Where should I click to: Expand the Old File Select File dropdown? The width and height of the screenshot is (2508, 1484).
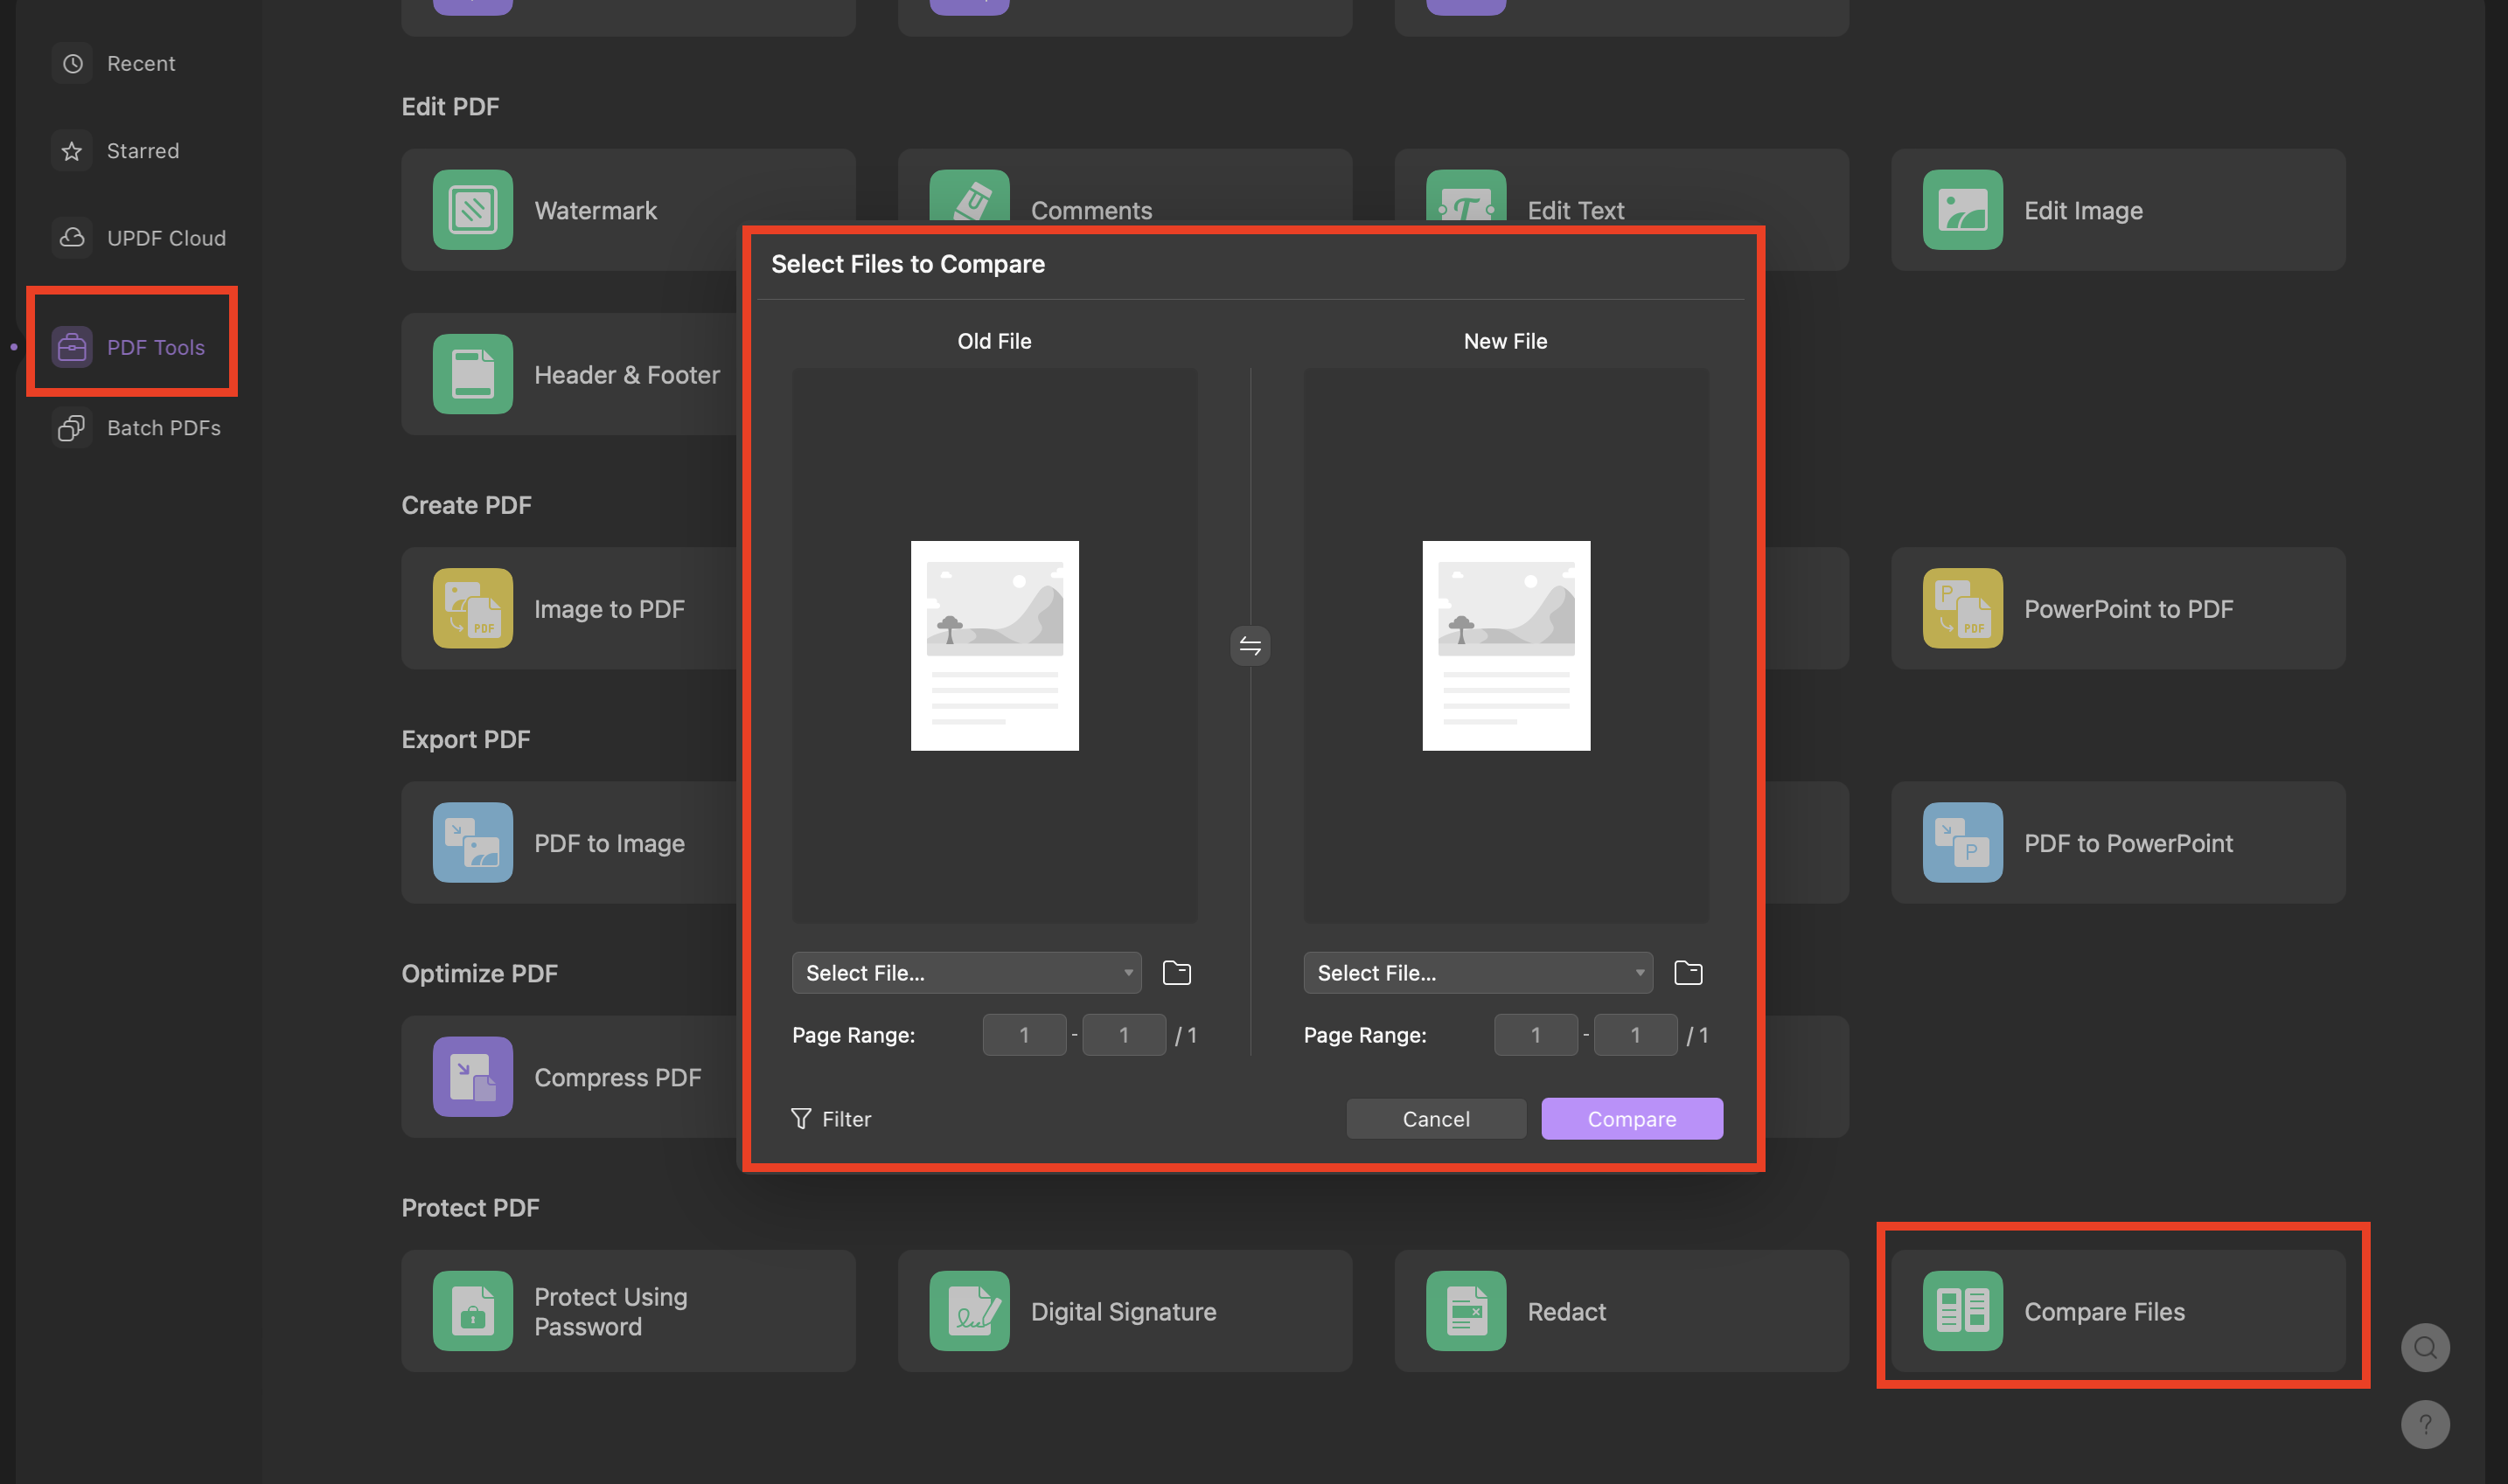[965, 973]
